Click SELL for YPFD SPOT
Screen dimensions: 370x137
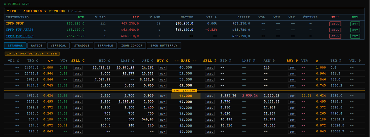tap(335, 23)
